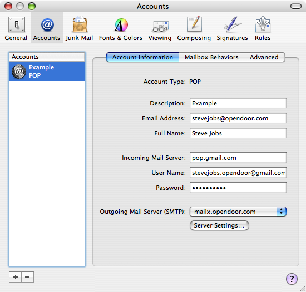Open the General preferences pane
Image resolution: width=306 pixels, height=292 pixels.
(x=16, y=29)
